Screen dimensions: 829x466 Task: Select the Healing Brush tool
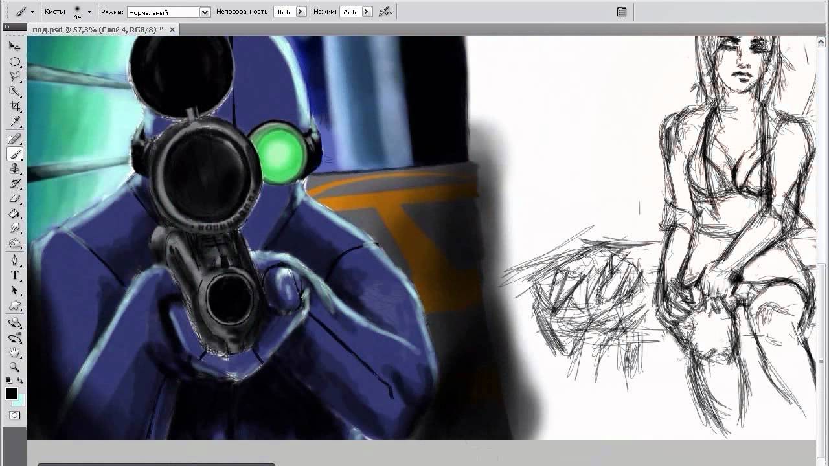tap(15, 139)
